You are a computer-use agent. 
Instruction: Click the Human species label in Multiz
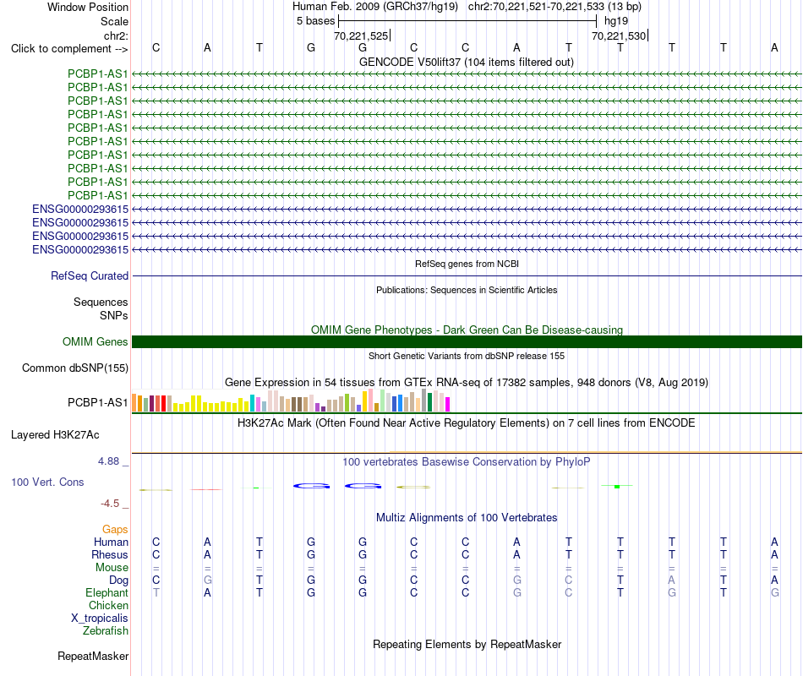tap(111, 542)
